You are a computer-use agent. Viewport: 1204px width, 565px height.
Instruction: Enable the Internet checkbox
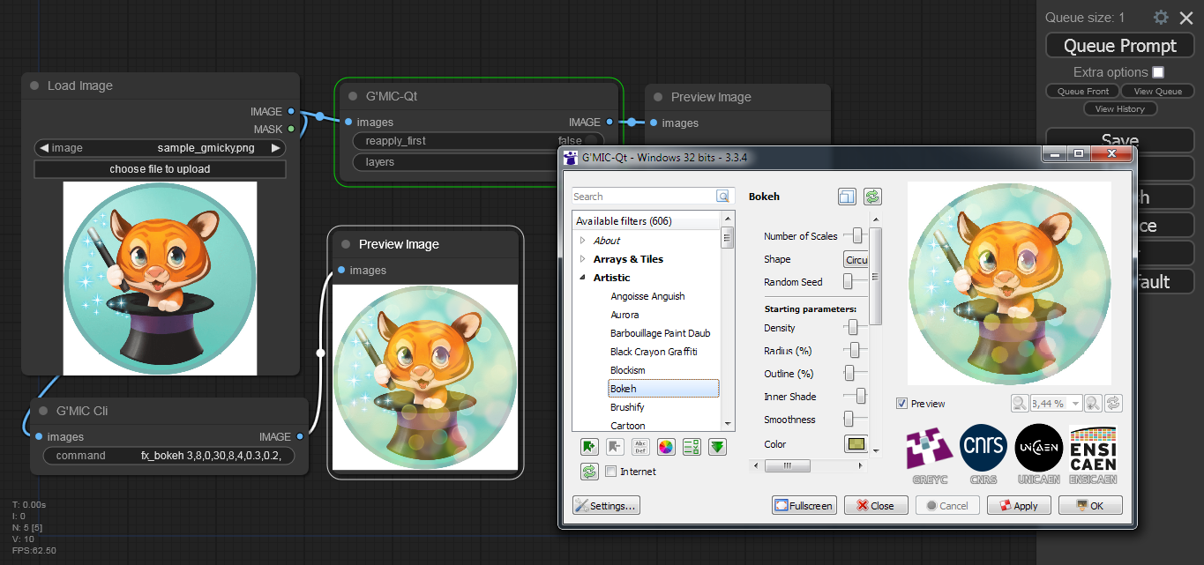611,472
